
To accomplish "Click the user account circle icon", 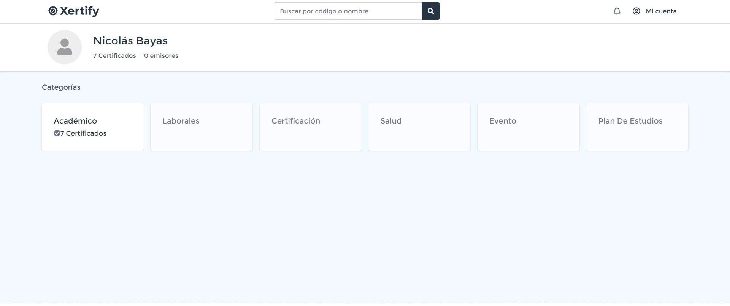I will (x=636, y=11).
